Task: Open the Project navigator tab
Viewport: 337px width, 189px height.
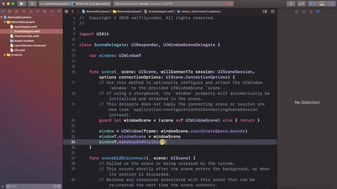Action: (x=3, y=12)
